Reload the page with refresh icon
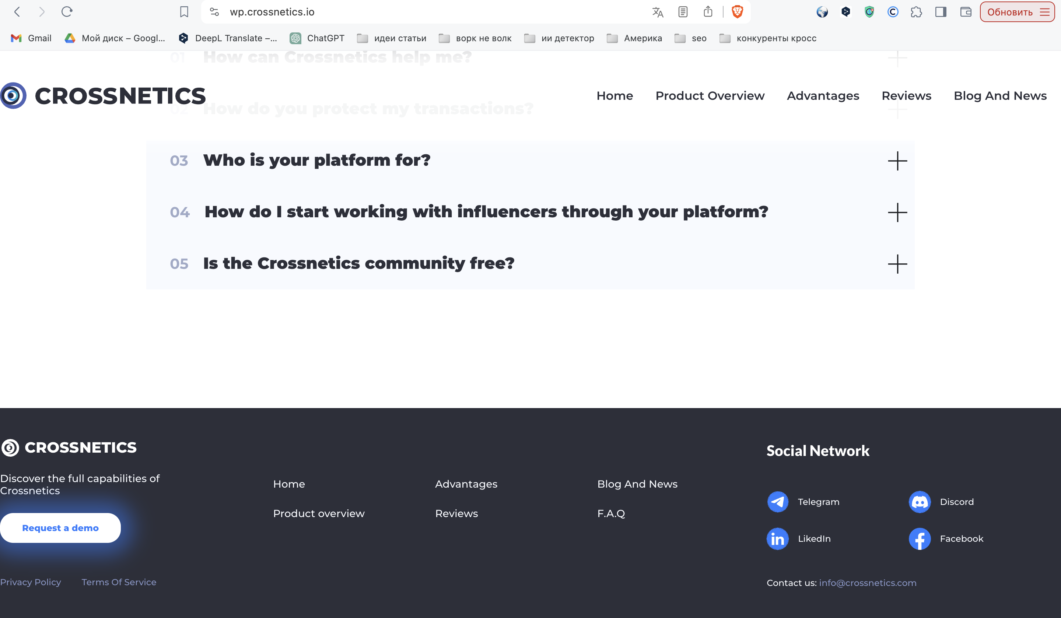1061x618 pixels. [67, 12]
